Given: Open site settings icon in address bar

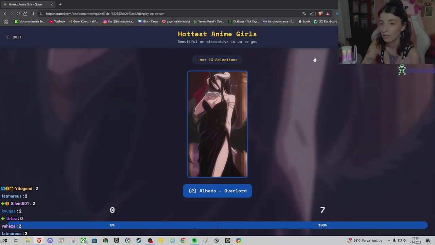Looking at the screenshot, I should coord(41,14).
